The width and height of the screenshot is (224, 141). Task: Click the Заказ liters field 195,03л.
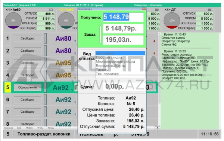[123, 40]
